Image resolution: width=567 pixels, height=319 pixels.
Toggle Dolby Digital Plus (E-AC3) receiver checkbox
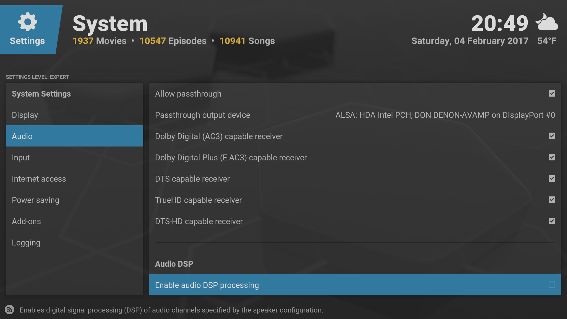[x=552, y=157]
